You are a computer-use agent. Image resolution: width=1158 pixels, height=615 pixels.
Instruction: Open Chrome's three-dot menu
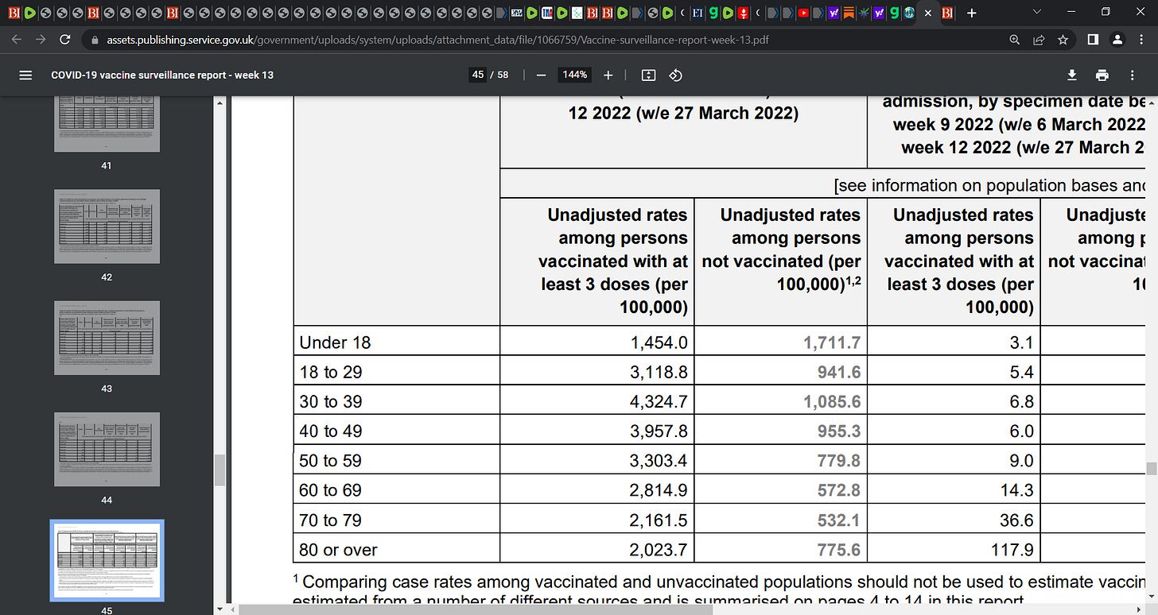1141,40
